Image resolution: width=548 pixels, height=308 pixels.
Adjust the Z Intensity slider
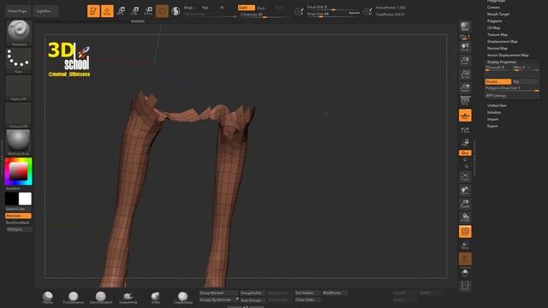[x=265, y=15]
